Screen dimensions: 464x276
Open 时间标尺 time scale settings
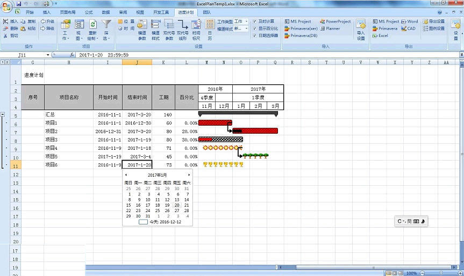[x=196, y=30]
